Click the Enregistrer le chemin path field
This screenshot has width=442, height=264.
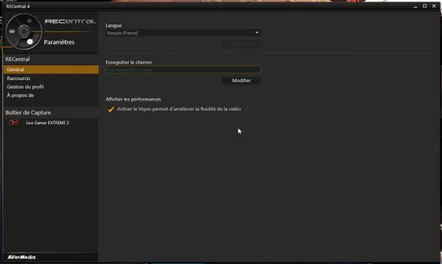pos(183,69)
